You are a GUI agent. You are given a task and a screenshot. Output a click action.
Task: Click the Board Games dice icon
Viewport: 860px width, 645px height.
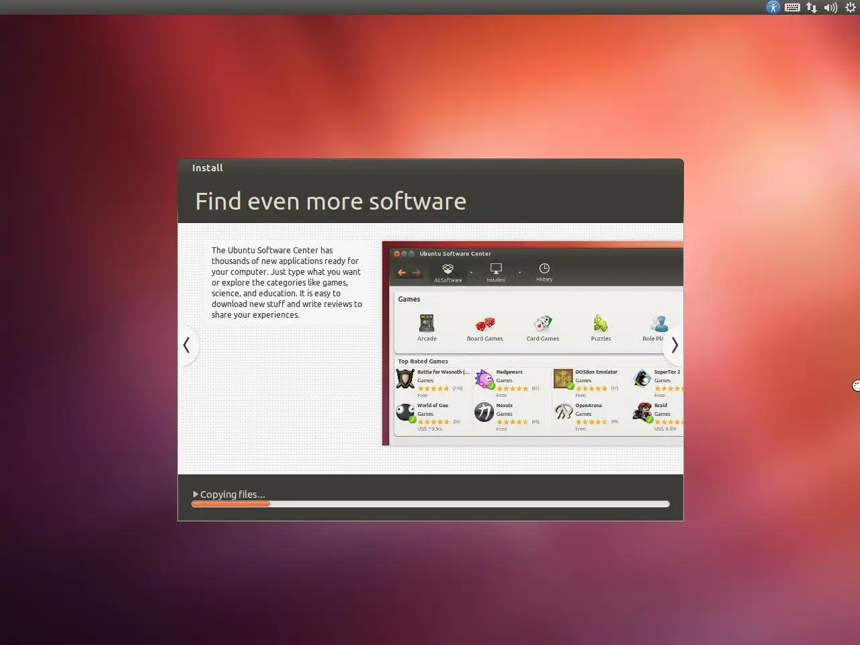(485, 325)
